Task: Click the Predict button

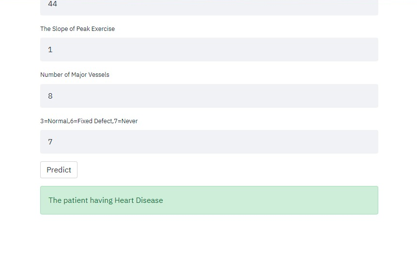Action: point(59,170)
